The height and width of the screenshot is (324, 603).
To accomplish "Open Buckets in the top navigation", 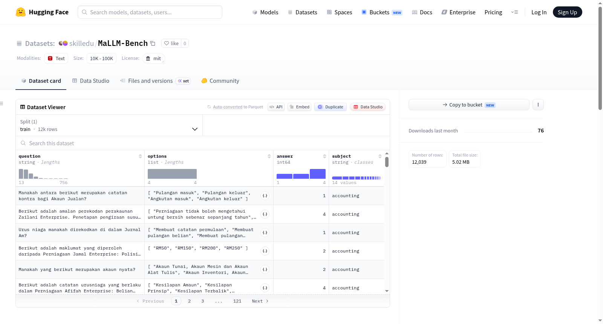I will point(382,12).
